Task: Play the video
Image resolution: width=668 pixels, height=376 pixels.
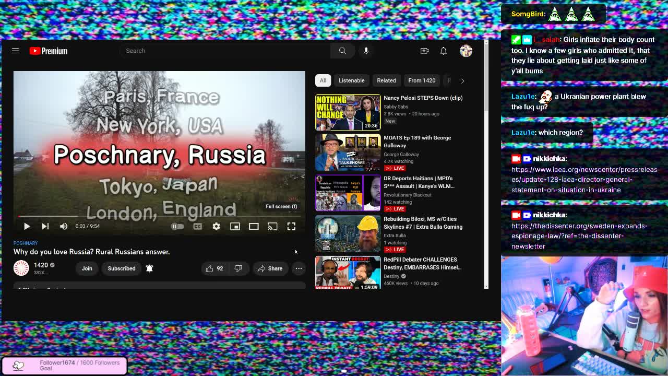Action: coord(27,226)
